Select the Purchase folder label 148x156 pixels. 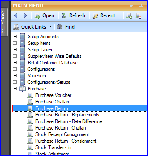37,89
